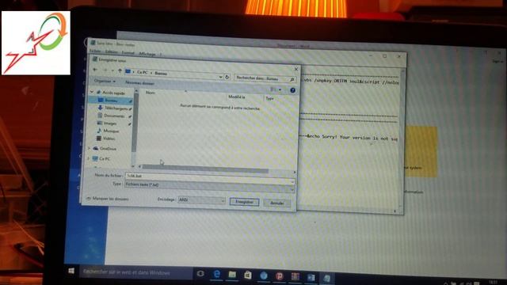The height and width of the screenshot is (285, 507).
Task: Click the Annuler button
Action: [x=277, y=203]
